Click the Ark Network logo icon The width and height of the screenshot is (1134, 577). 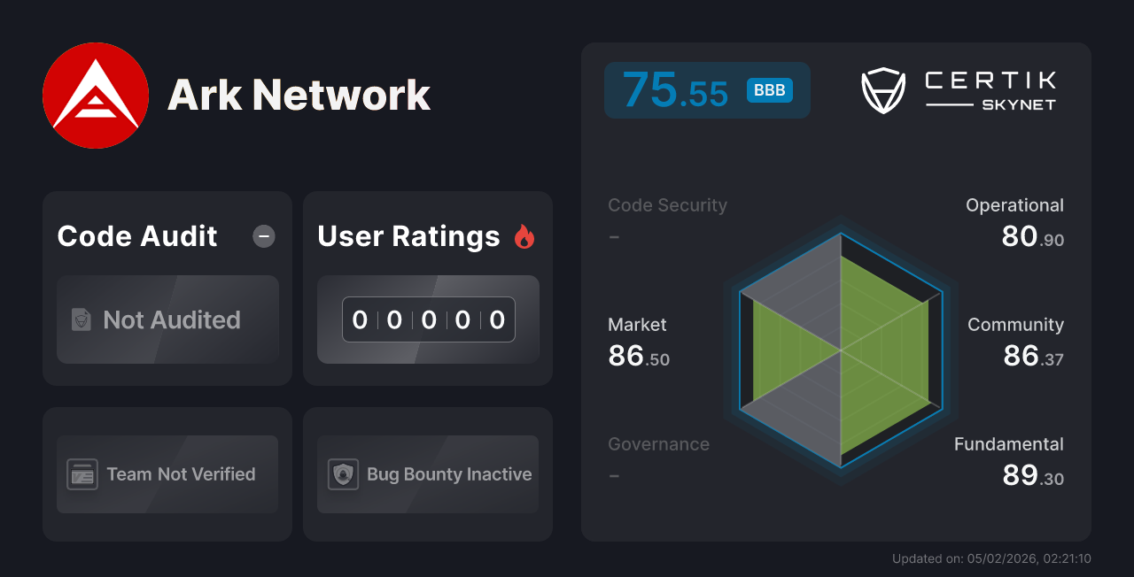click(96, 95)
